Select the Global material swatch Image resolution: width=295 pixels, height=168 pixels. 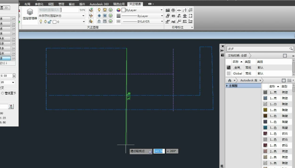coord(229,73)
